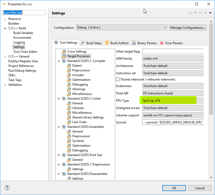Select EmbSys Register View in sidebar

tap(23, 61)
